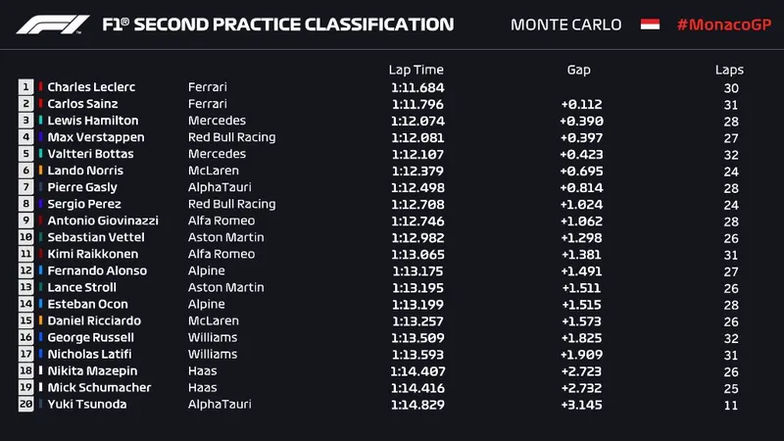Select driver name Charles Leclerc
Image resolution: width=784 pixels, height=441 pixels.
[x=91, y=87]
